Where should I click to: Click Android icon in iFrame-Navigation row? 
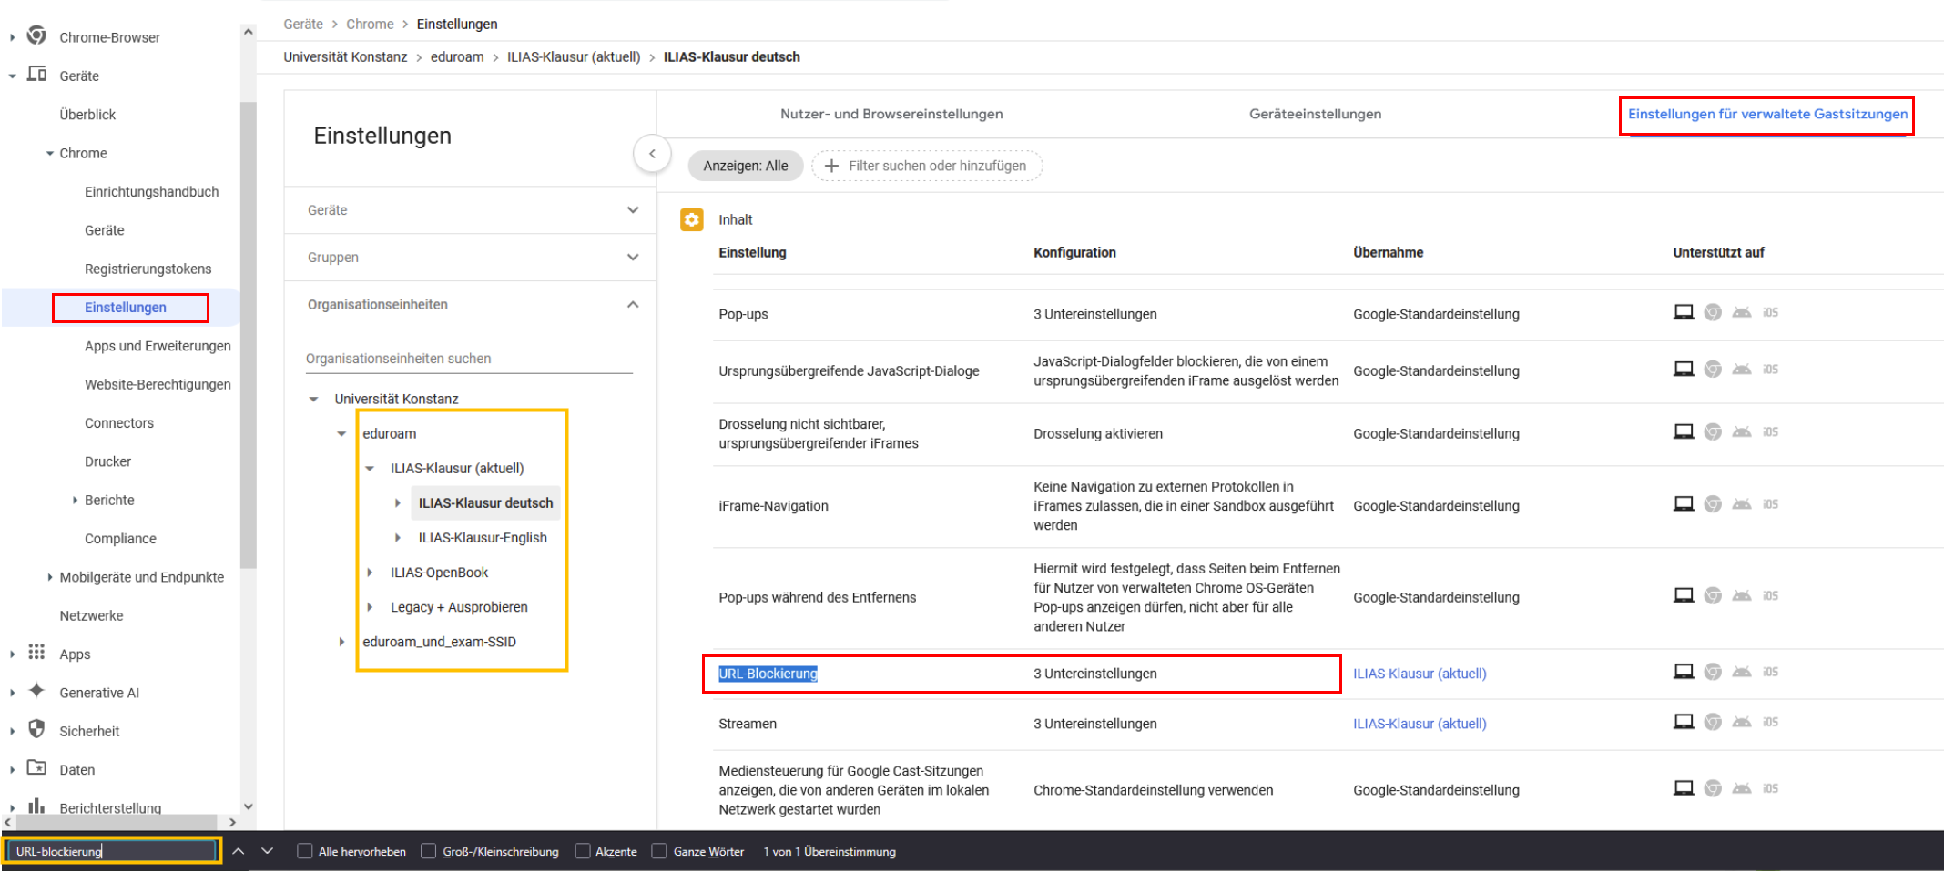[1742, 504]
